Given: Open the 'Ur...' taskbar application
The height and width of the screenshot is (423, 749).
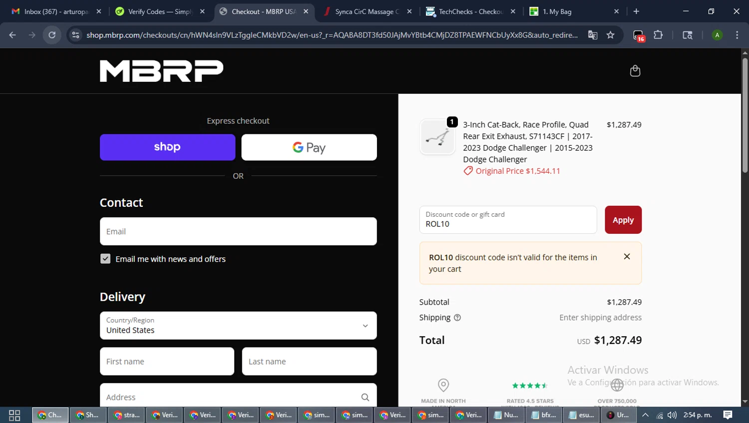Looking at the screenshot, I should (x=619, y=415).
